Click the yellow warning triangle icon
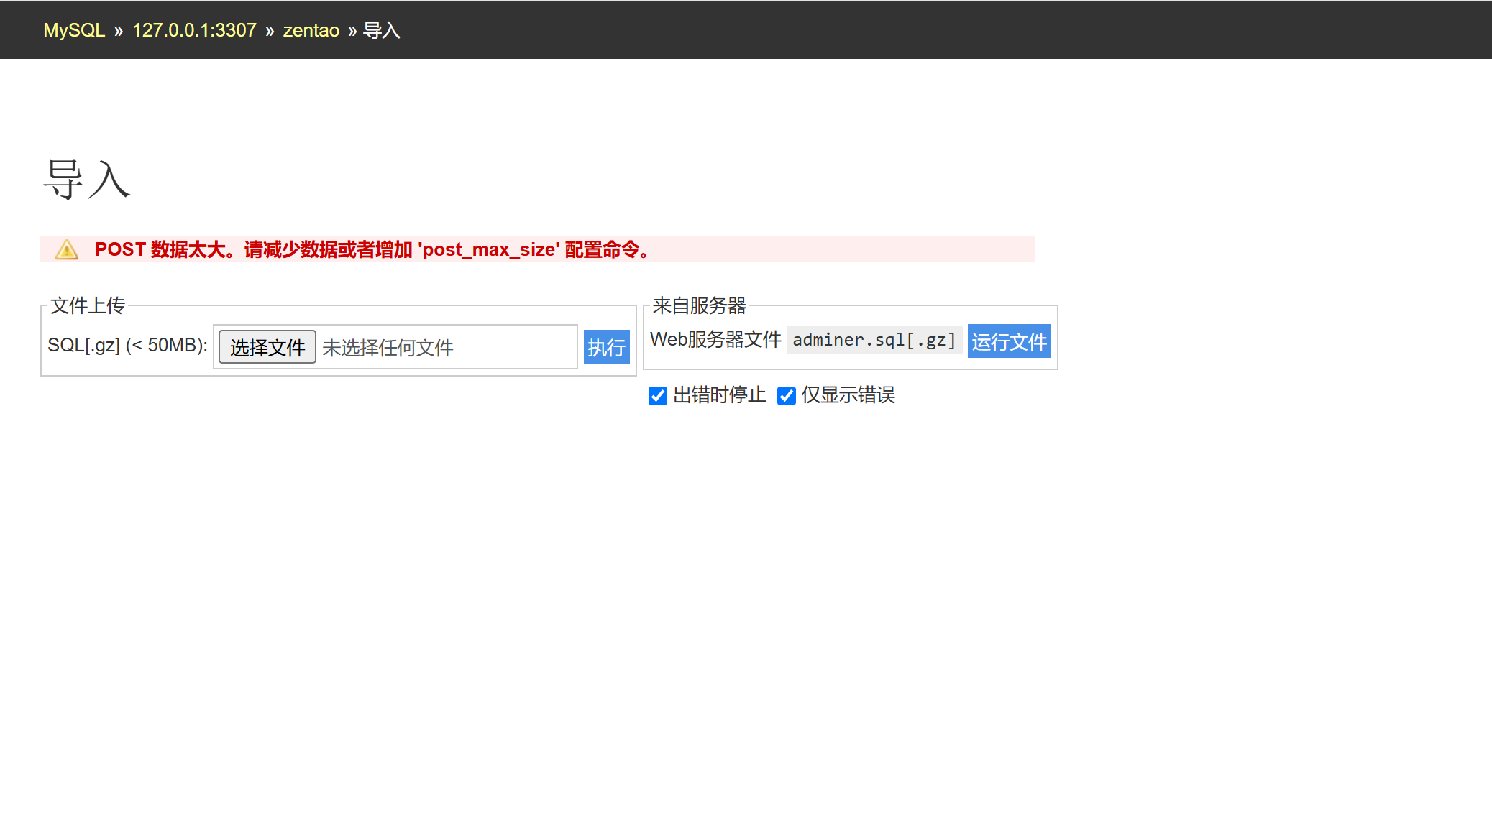The width and height of the screenshot is (1492, 817). pyautogui.click(x=67, y=249)
